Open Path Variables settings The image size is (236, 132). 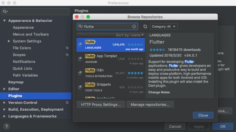click(25, 75)
